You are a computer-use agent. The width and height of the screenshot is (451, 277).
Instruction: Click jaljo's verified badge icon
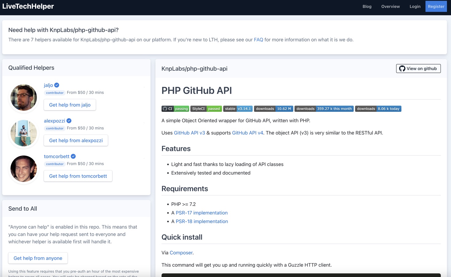click(x=57, y=85)
